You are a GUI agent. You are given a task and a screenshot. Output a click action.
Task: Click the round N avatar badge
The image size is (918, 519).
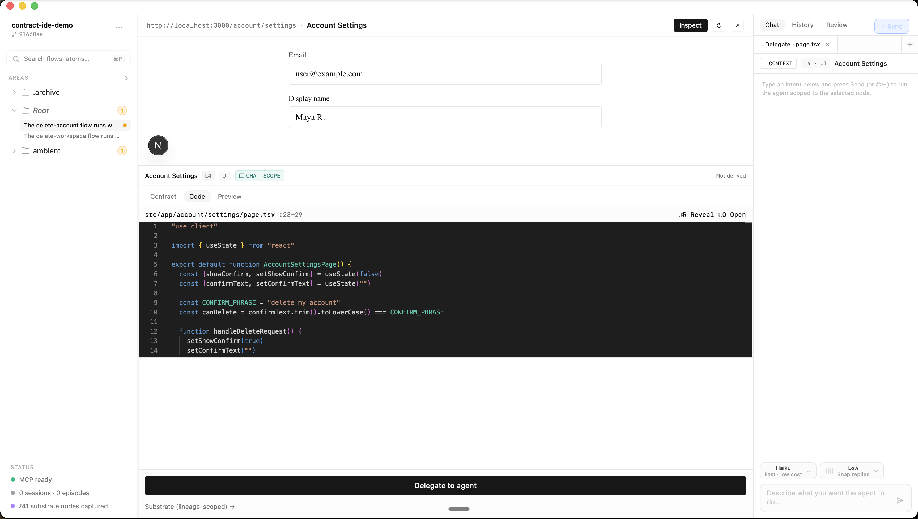click(158, 145)
